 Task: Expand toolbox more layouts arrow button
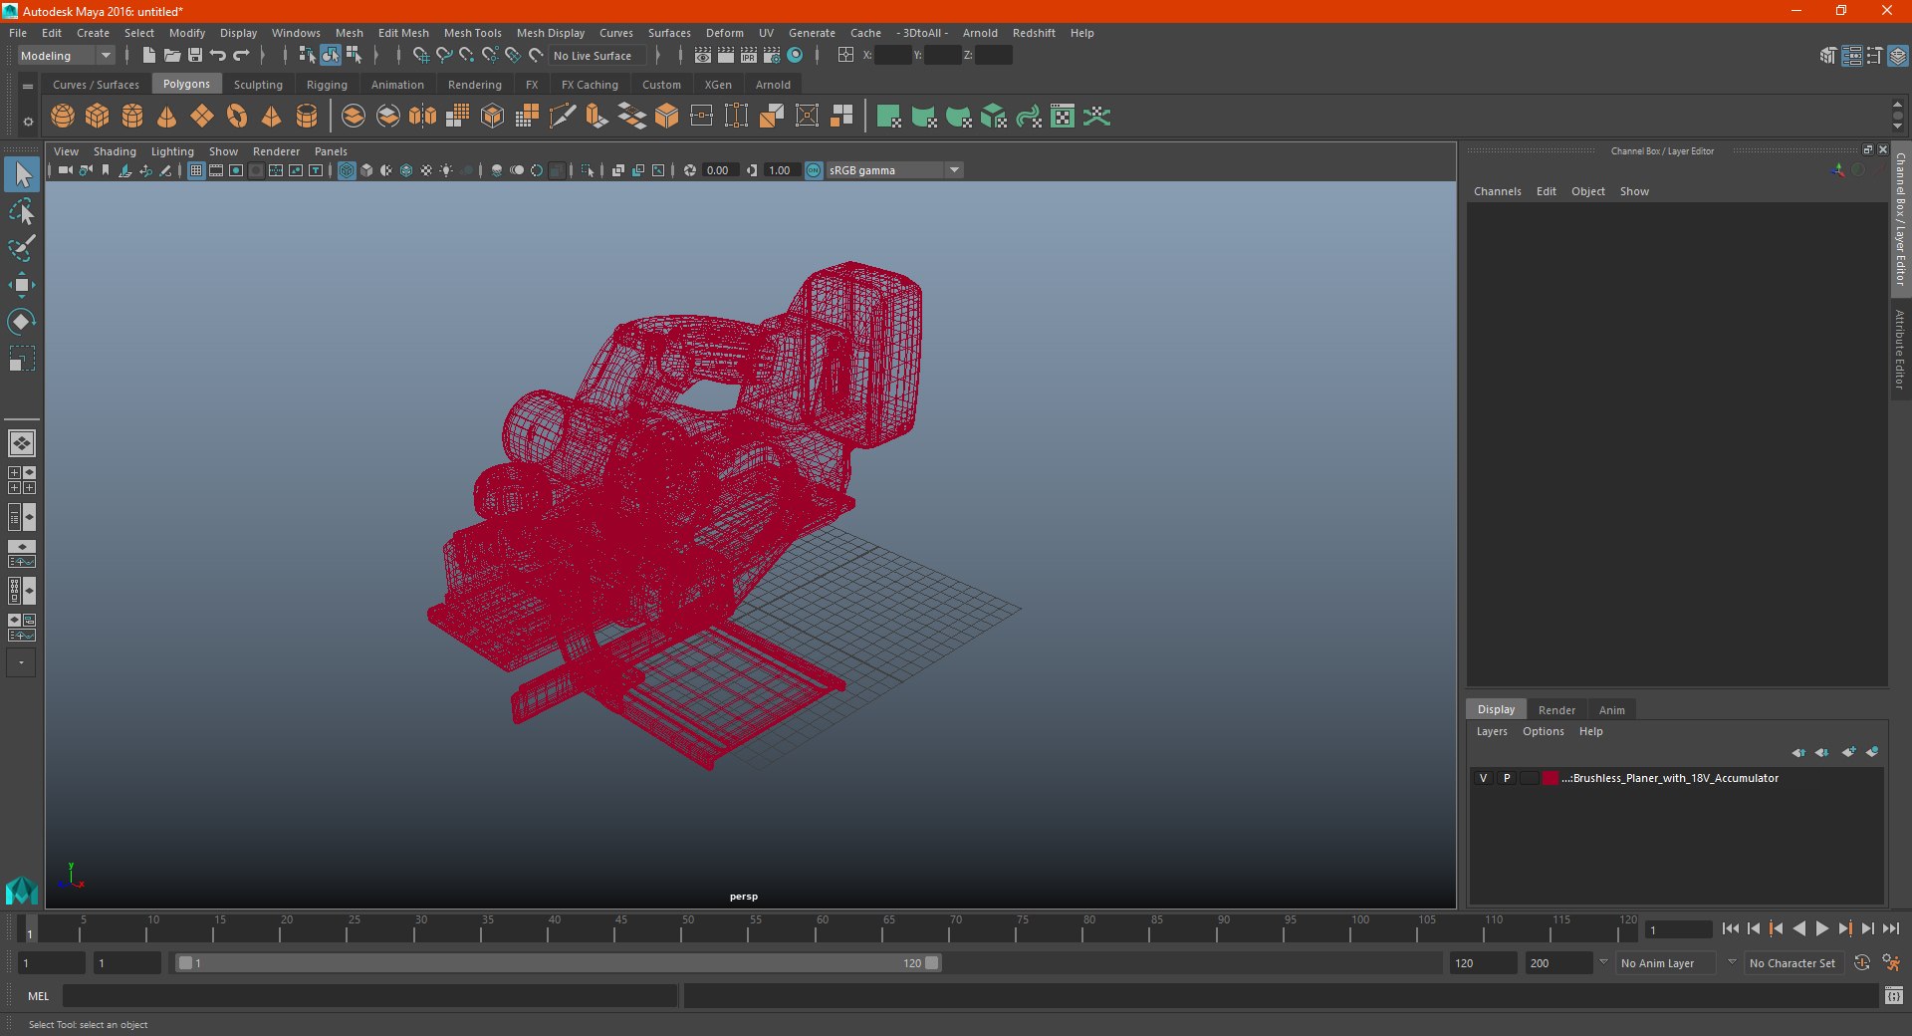pos(21,662)
